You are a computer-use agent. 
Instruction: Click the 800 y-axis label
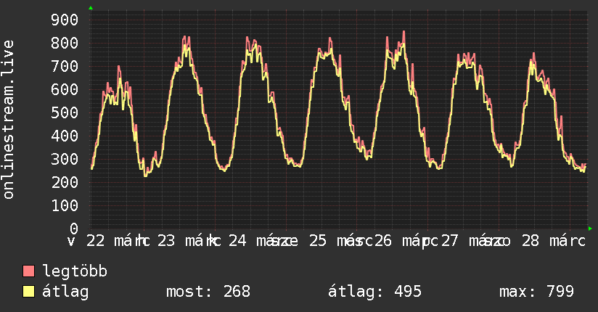(x=65, y=43)
